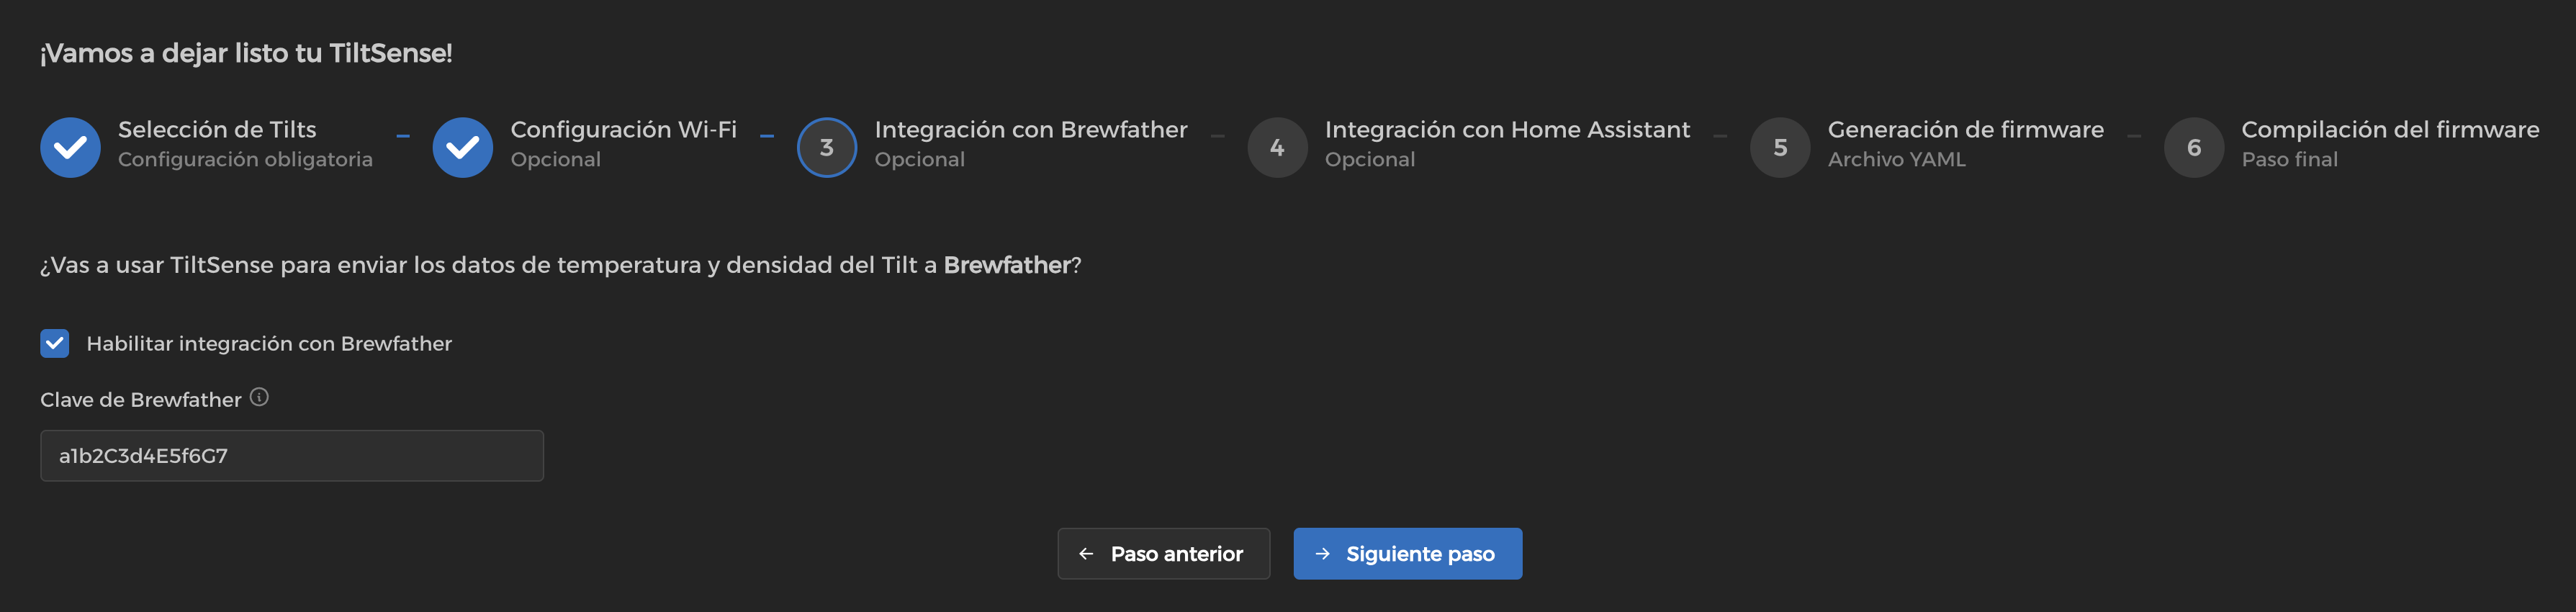Viewport: 2576px width, 612px height.
Task: Click the info icon beside Clave de Brewfather
Action: 259,397
